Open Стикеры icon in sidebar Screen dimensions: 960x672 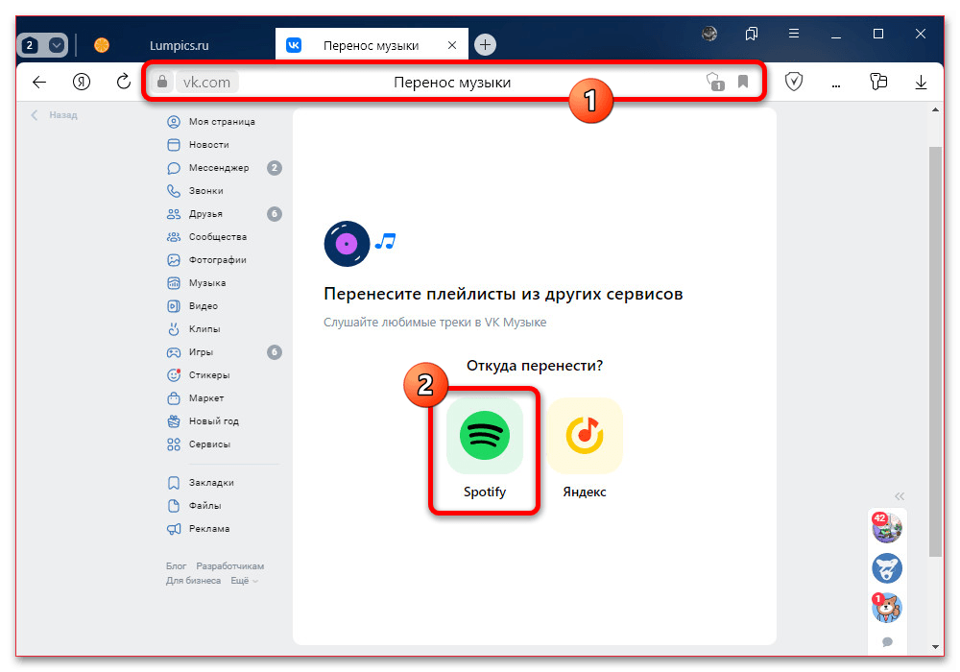[174, 375]
